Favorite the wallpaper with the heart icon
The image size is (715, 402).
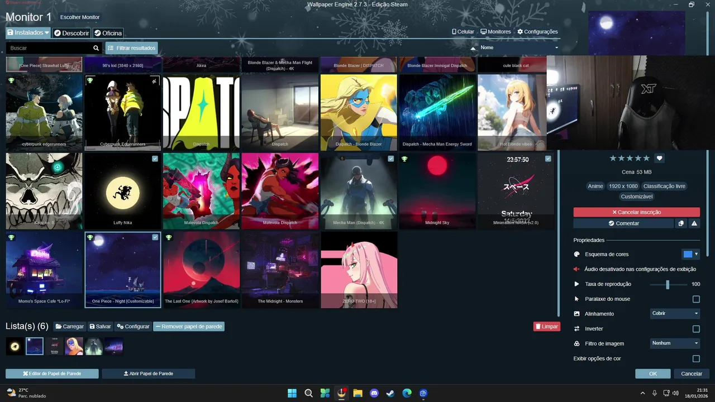659,159
